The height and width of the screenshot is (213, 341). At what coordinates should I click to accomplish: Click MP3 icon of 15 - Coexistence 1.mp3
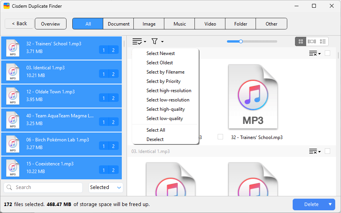click(13, 168)
